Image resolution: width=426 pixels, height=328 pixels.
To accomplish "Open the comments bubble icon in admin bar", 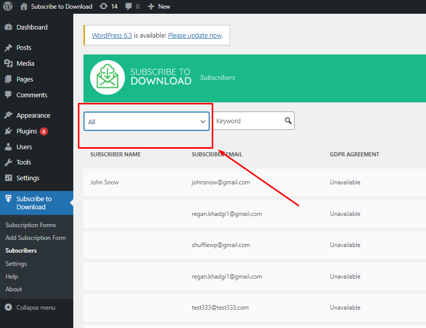I will pos(128,7).
